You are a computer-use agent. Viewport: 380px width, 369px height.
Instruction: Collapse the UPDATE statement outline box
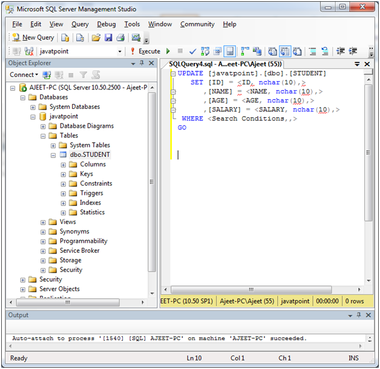tap(173, 74)
